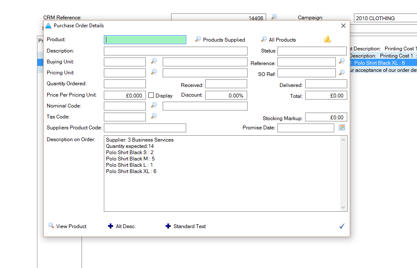Click the 'Quantity expected:14' line
The height and width of the screenshot is (268, 417).
(130, 146)
